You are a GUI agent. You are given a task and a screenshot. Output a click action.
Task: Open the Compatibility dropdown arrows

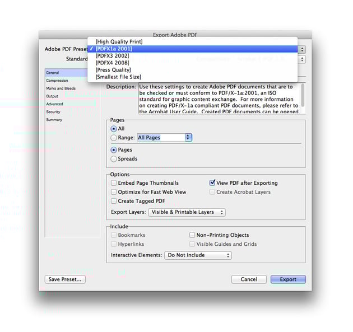tap(302, 59)
